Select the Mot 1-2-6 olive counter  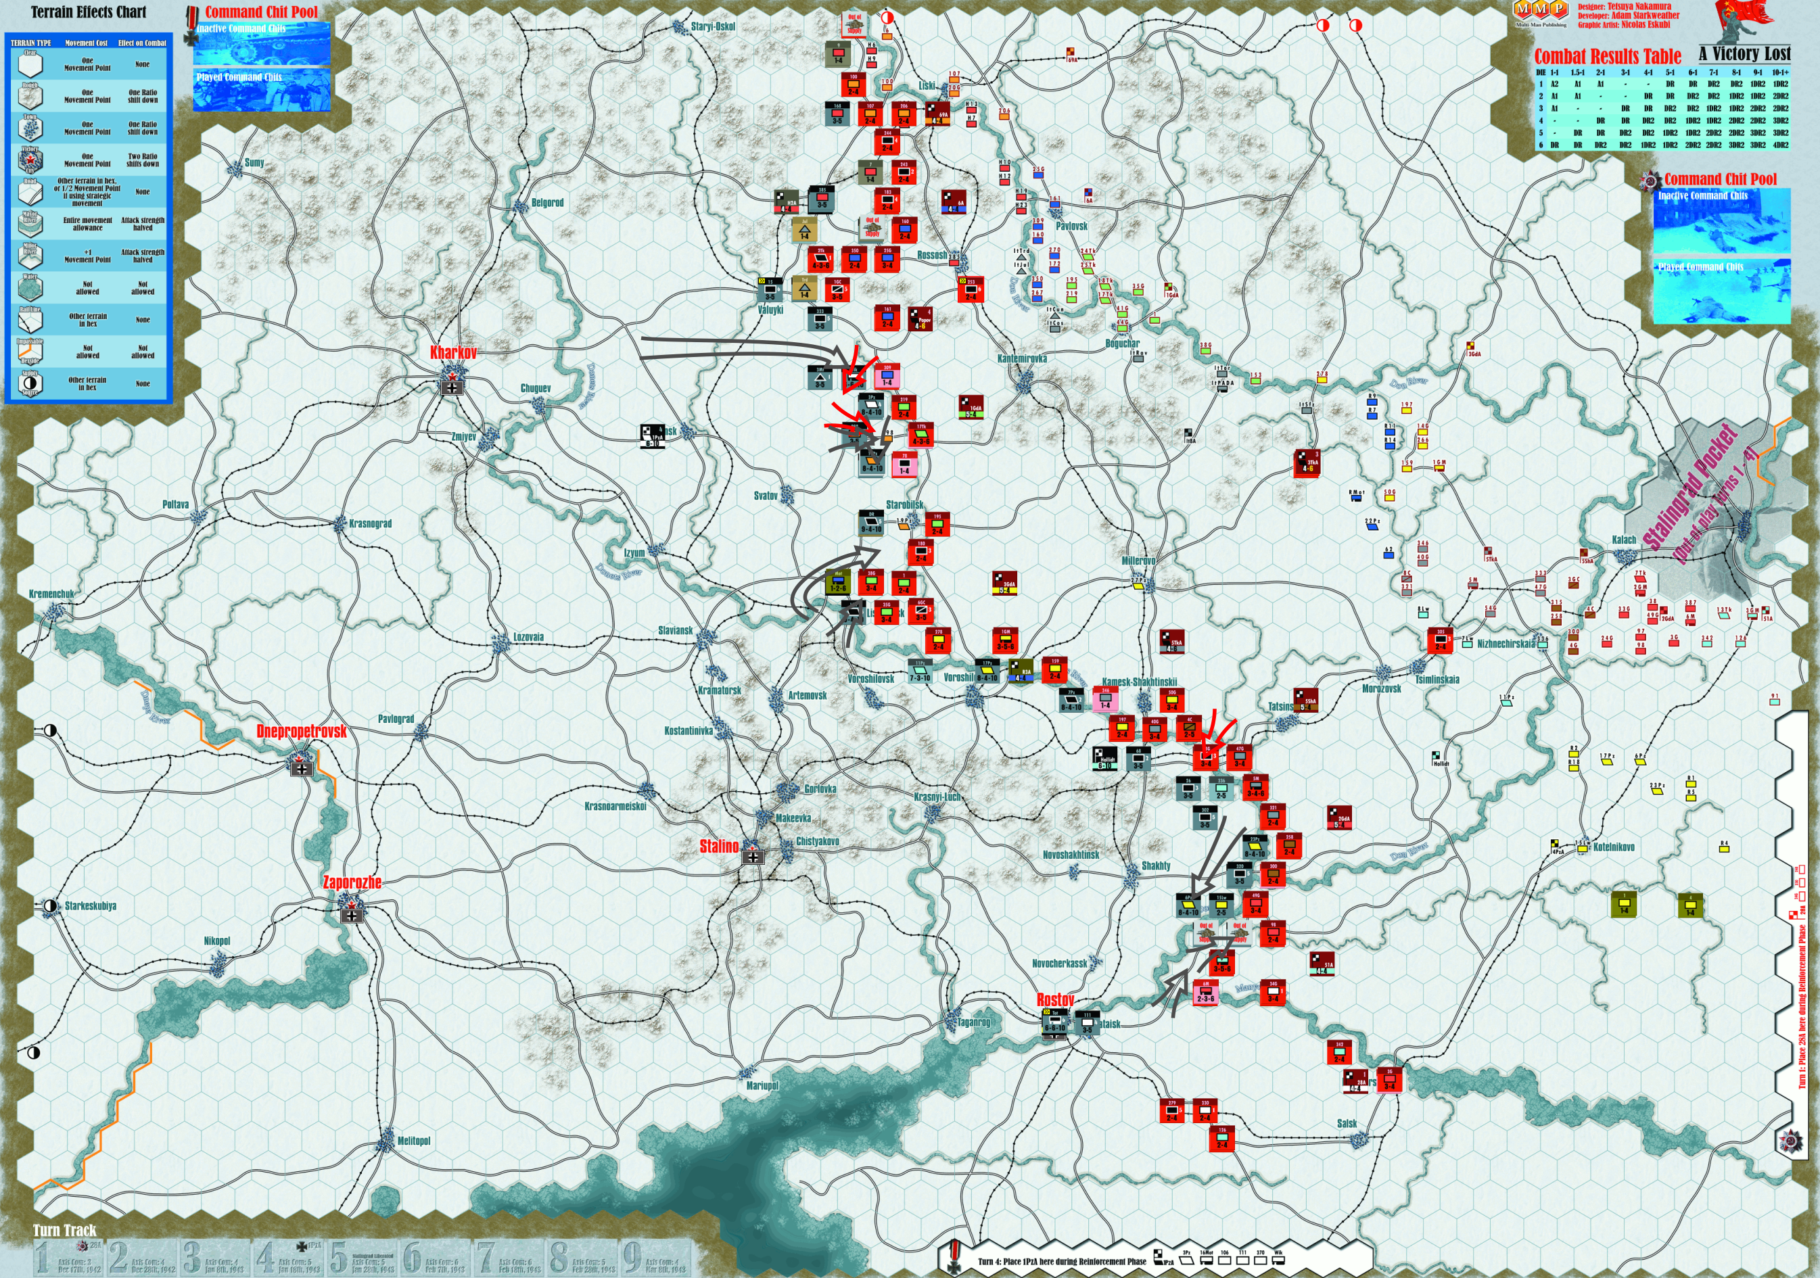pyautogui.click(x=838, y=582)
